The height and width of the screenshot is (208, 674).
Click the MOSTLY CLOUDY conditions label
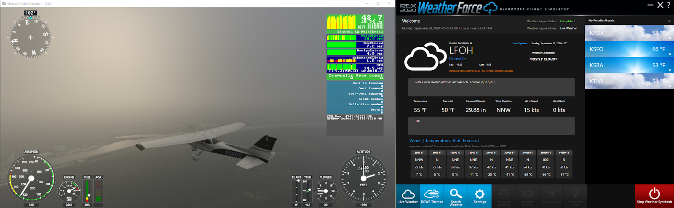(x=543, y=59)
